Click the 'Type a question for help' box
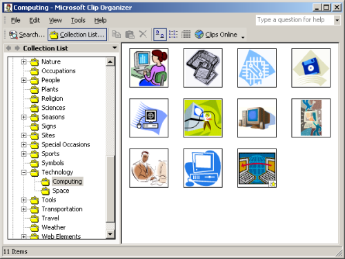 point(295,20)
